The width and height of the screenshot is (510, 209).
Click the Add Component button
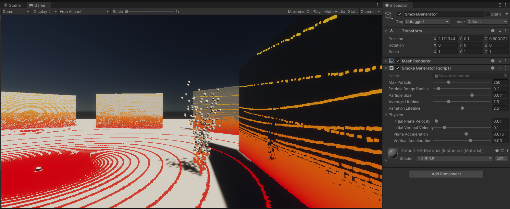[x=446, y=174]
